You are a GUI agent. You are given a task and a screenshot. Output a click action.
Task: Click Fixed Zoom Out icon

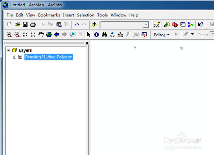pos(33,35)
